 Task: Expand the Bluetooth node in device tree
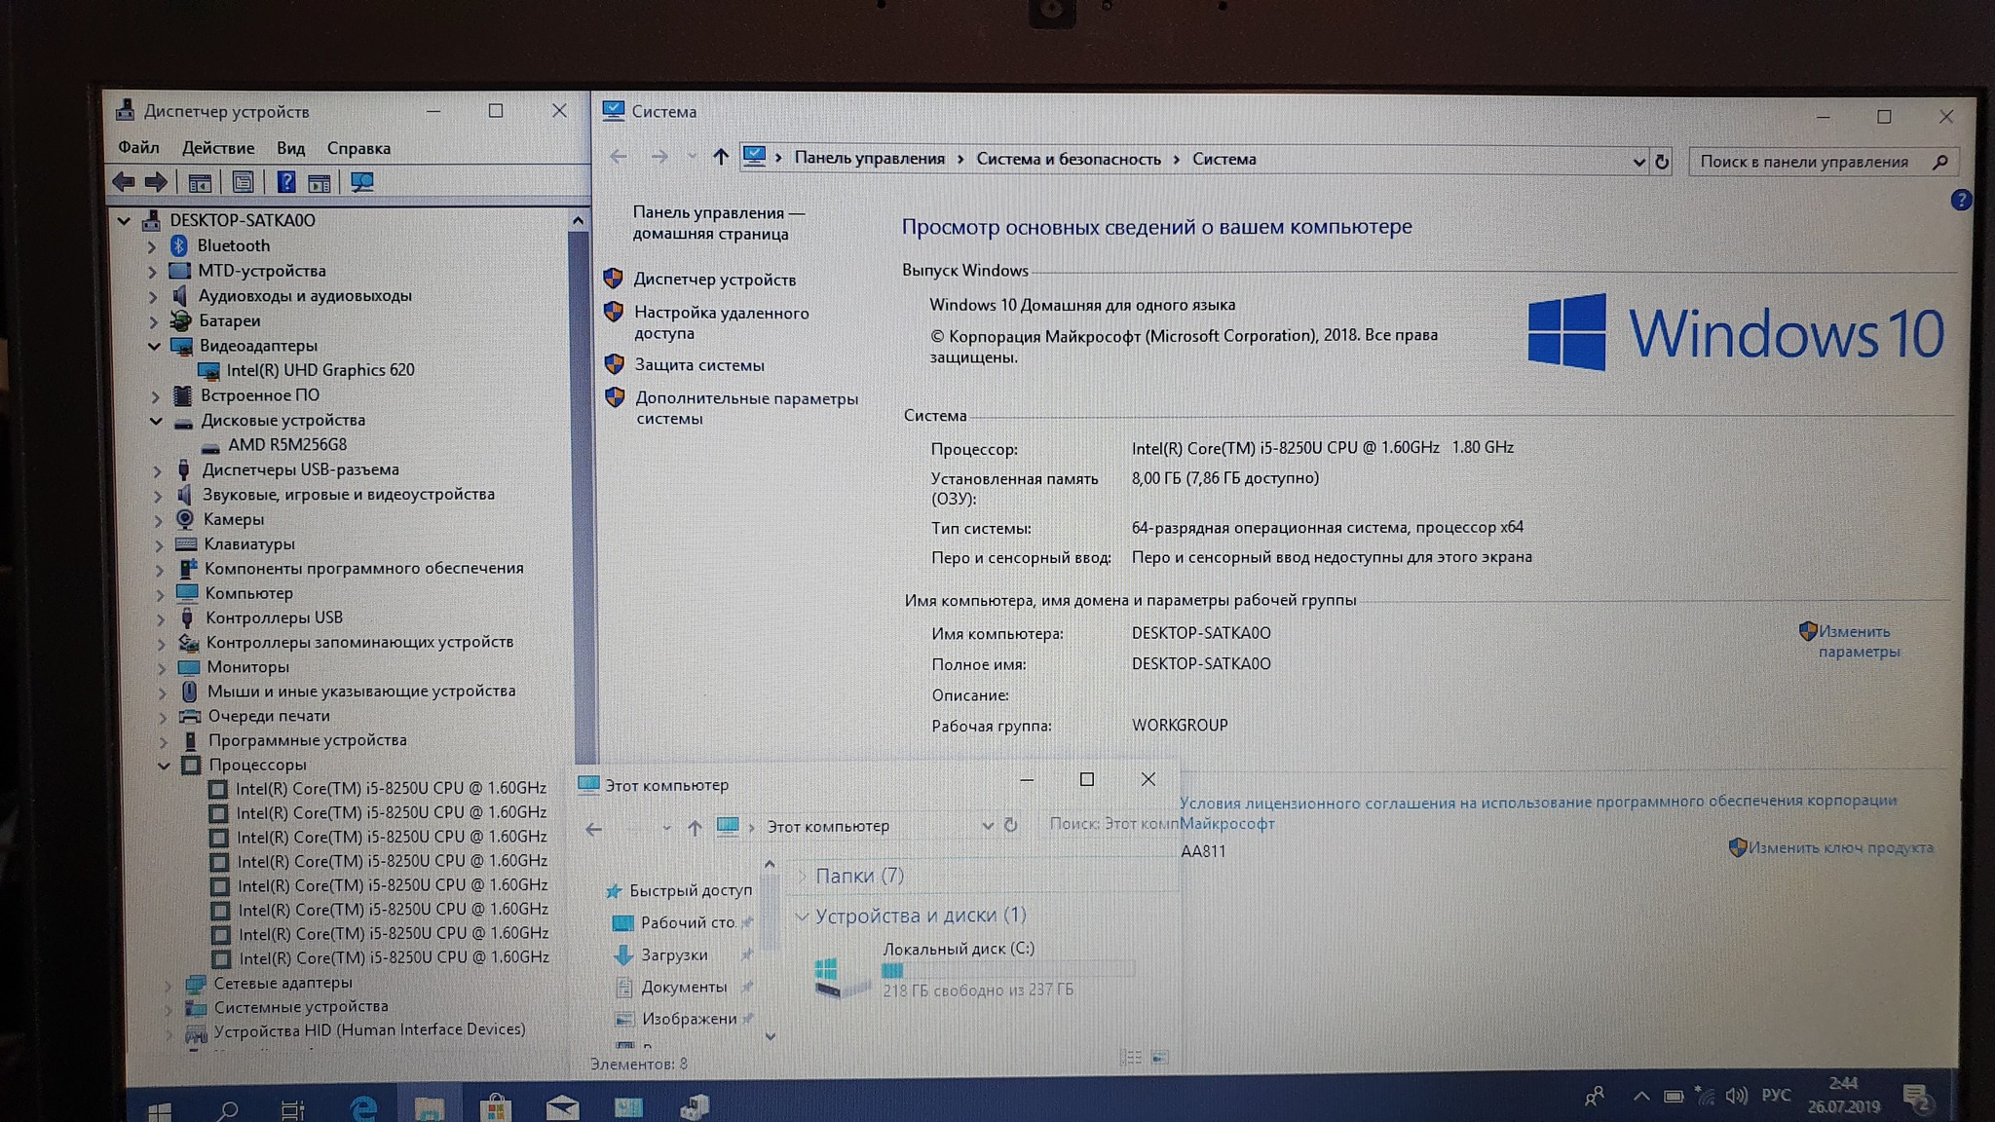click(152, 246)
